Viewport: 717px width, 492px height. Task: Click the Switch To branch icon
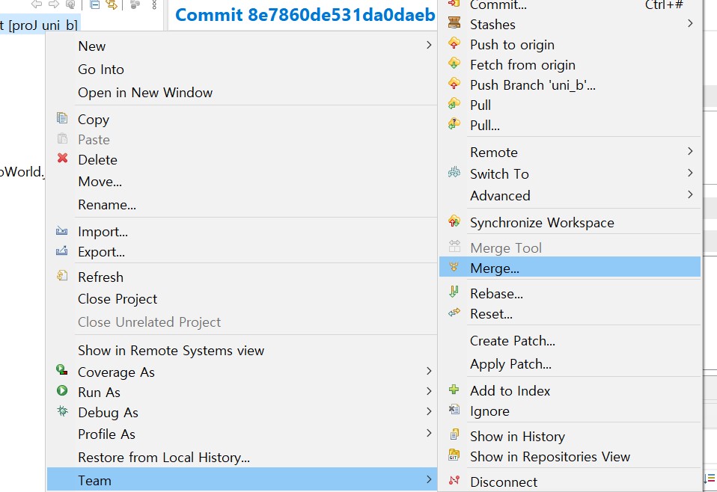454,173
